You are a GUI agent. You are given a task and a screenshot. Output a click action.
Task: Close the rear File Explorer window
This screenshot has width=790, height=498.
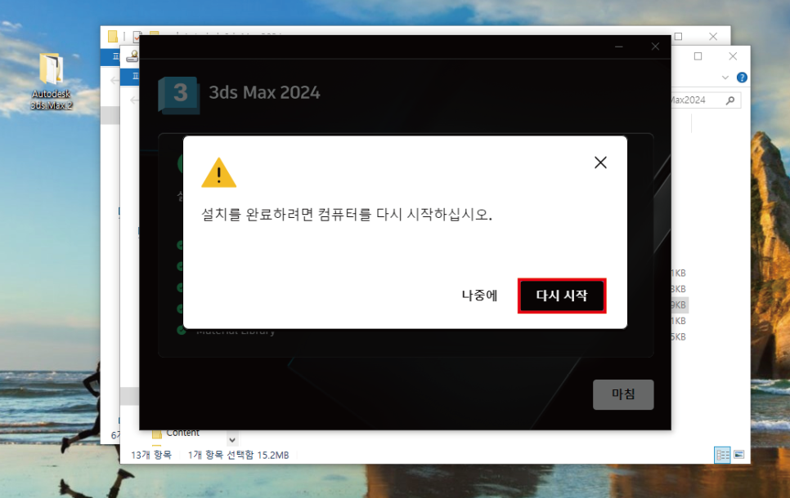(713, 36)
